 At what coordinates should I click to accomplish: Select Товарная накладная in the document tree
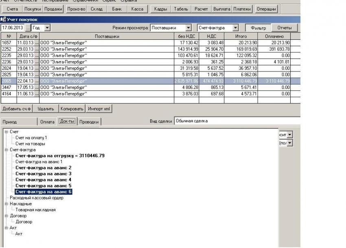tap(35, 210)
